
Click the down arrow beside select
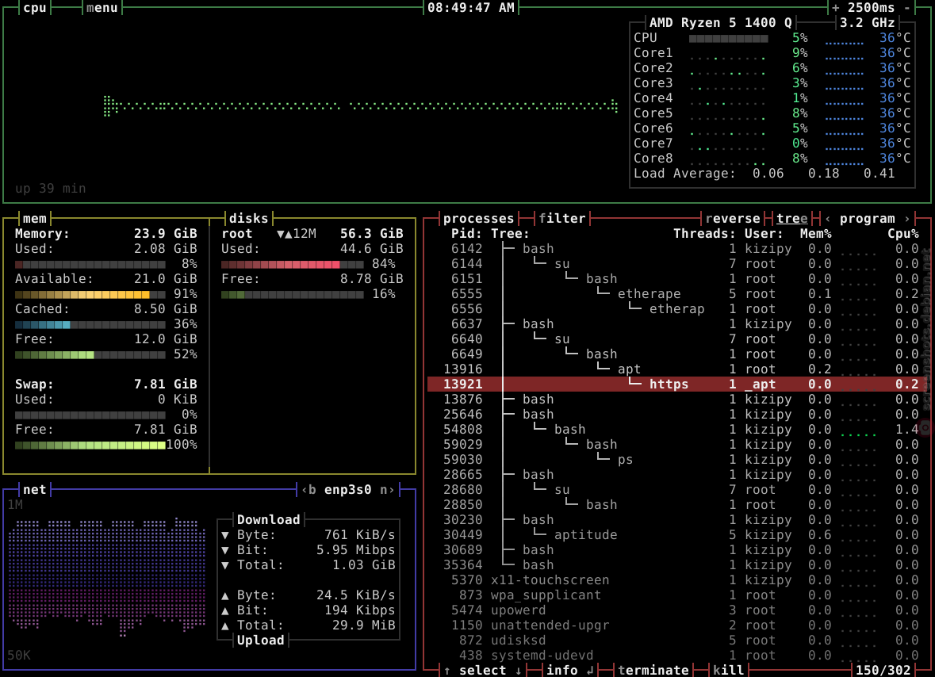point(518,671)
